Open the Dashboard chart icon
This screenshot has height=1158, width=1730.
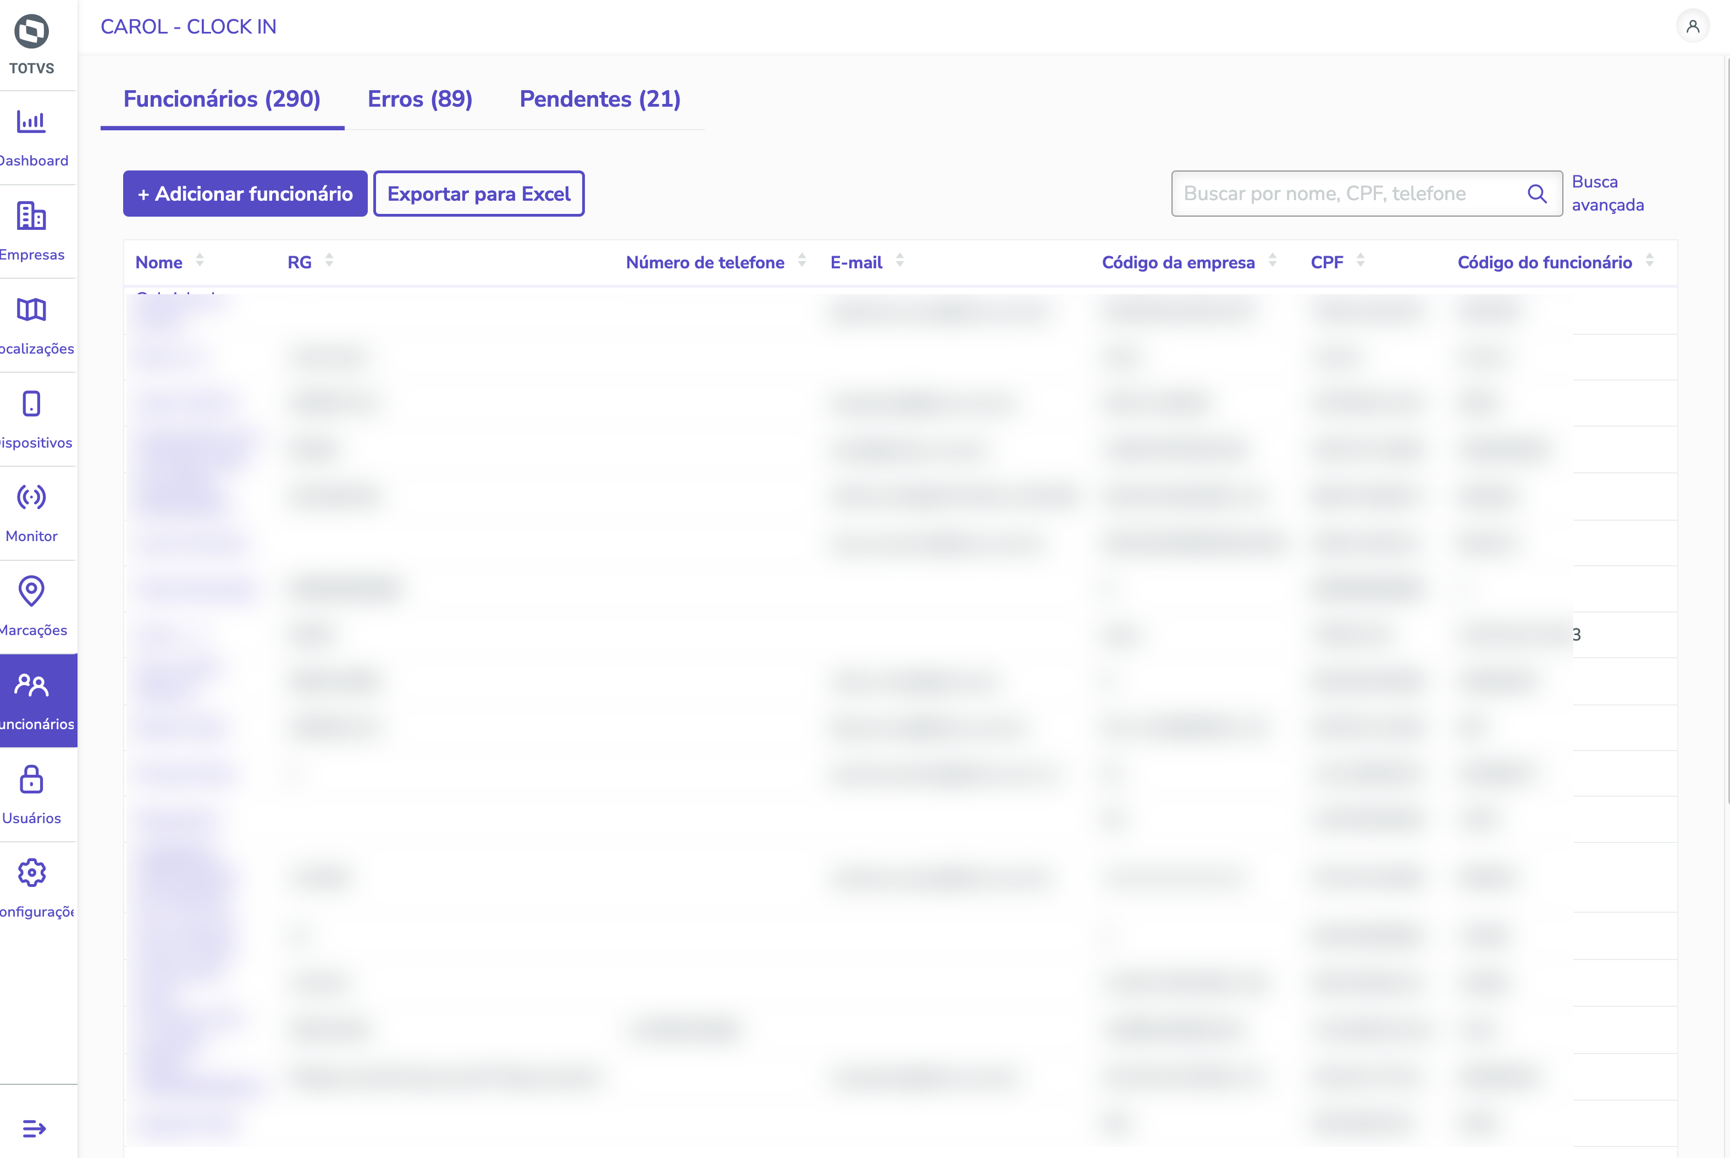tap(31, 122)
